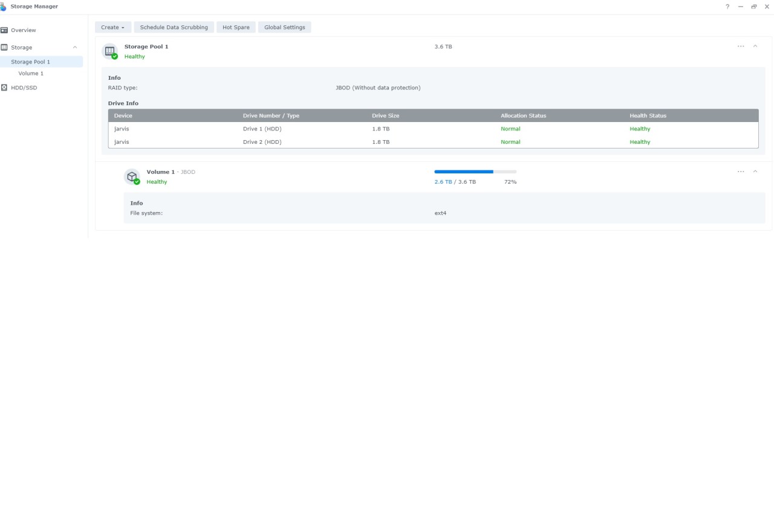774x505 pixels.
Task: Click jarvis device in Drive 2 row
Action: [122, 142]
